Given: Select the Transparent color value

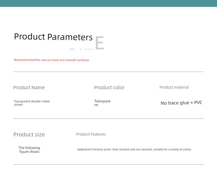Looking at the screenshot, I should [x=102, y=103].
